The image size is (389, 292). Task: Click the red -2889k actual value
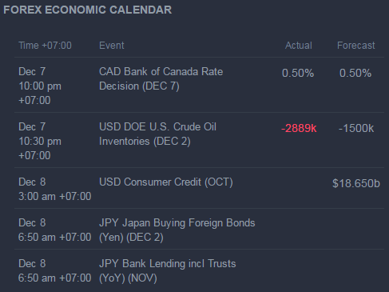coord(299,128)
